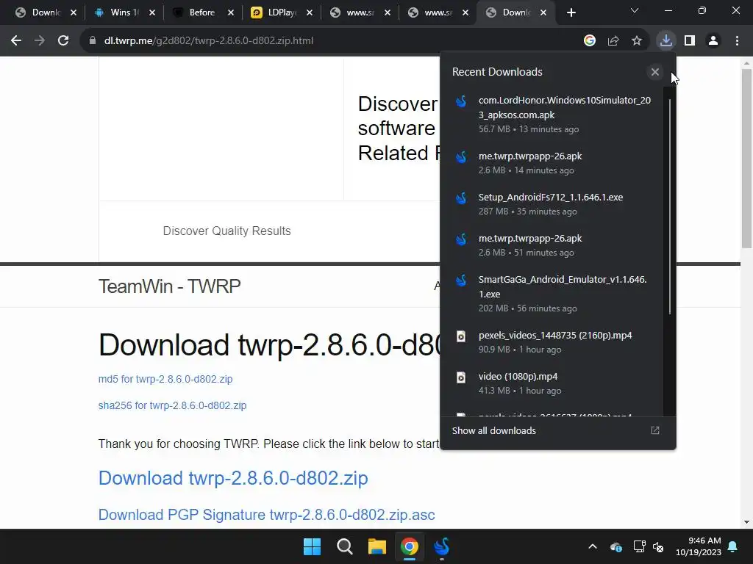The height and width of the screenshot is (564, 753).
Task: Click the forward navigation arrow
Action: click(40, 41)
